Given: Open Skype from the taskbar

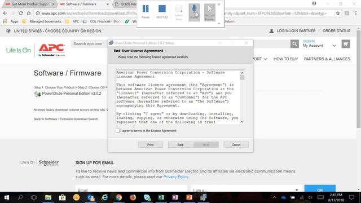Looking at the screenshot, I should pyautogui.click(x=147, y=197).
